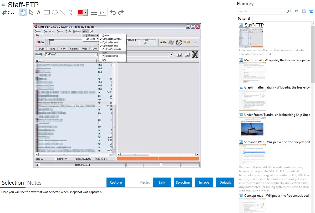Click the parent folder icon in Staff-FTP

pyautogui.click(x=179, y=55)
